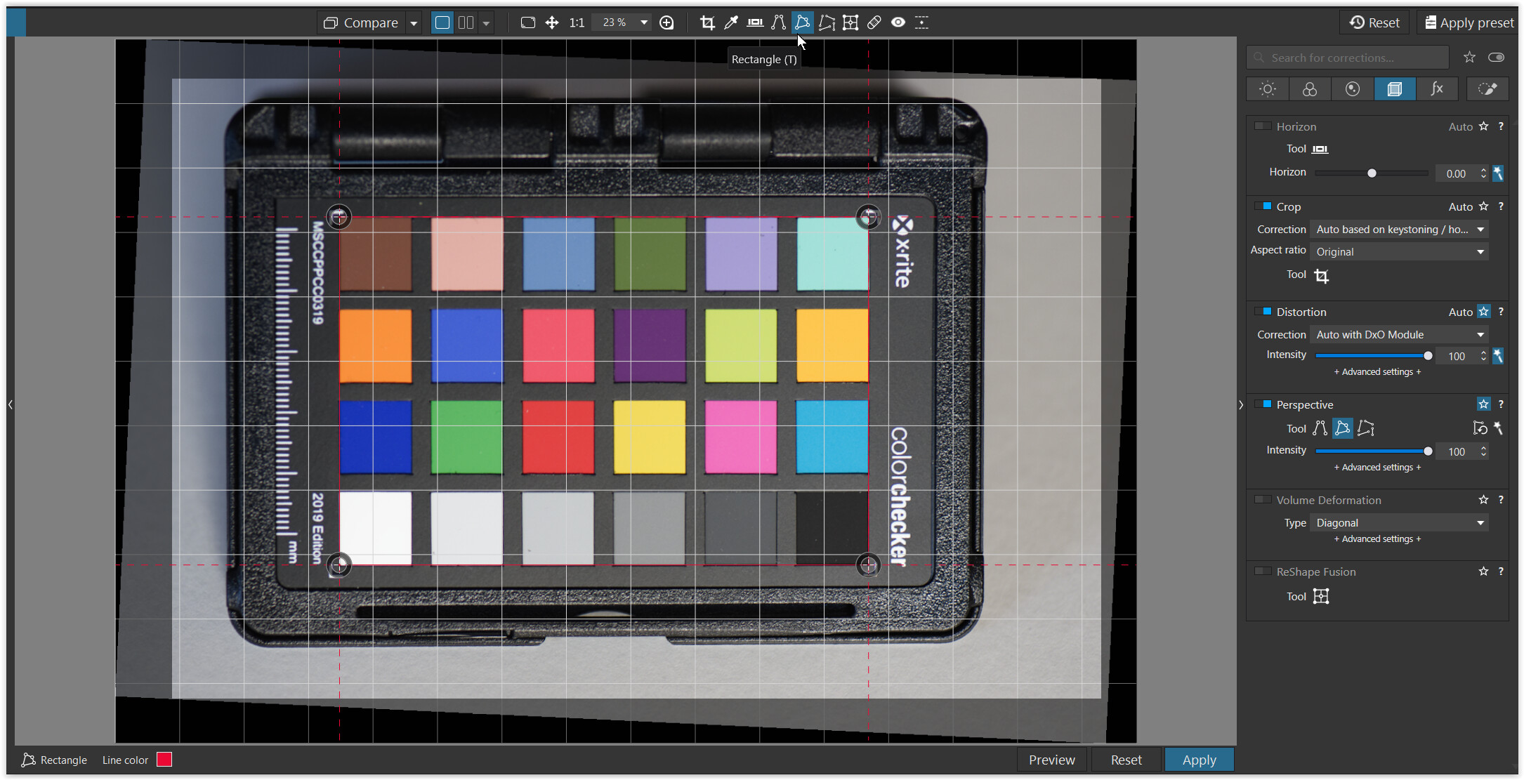1524x780 pixels.
Task: Disable the Distortion correction switch
Action: click(x=1263, y=312)
